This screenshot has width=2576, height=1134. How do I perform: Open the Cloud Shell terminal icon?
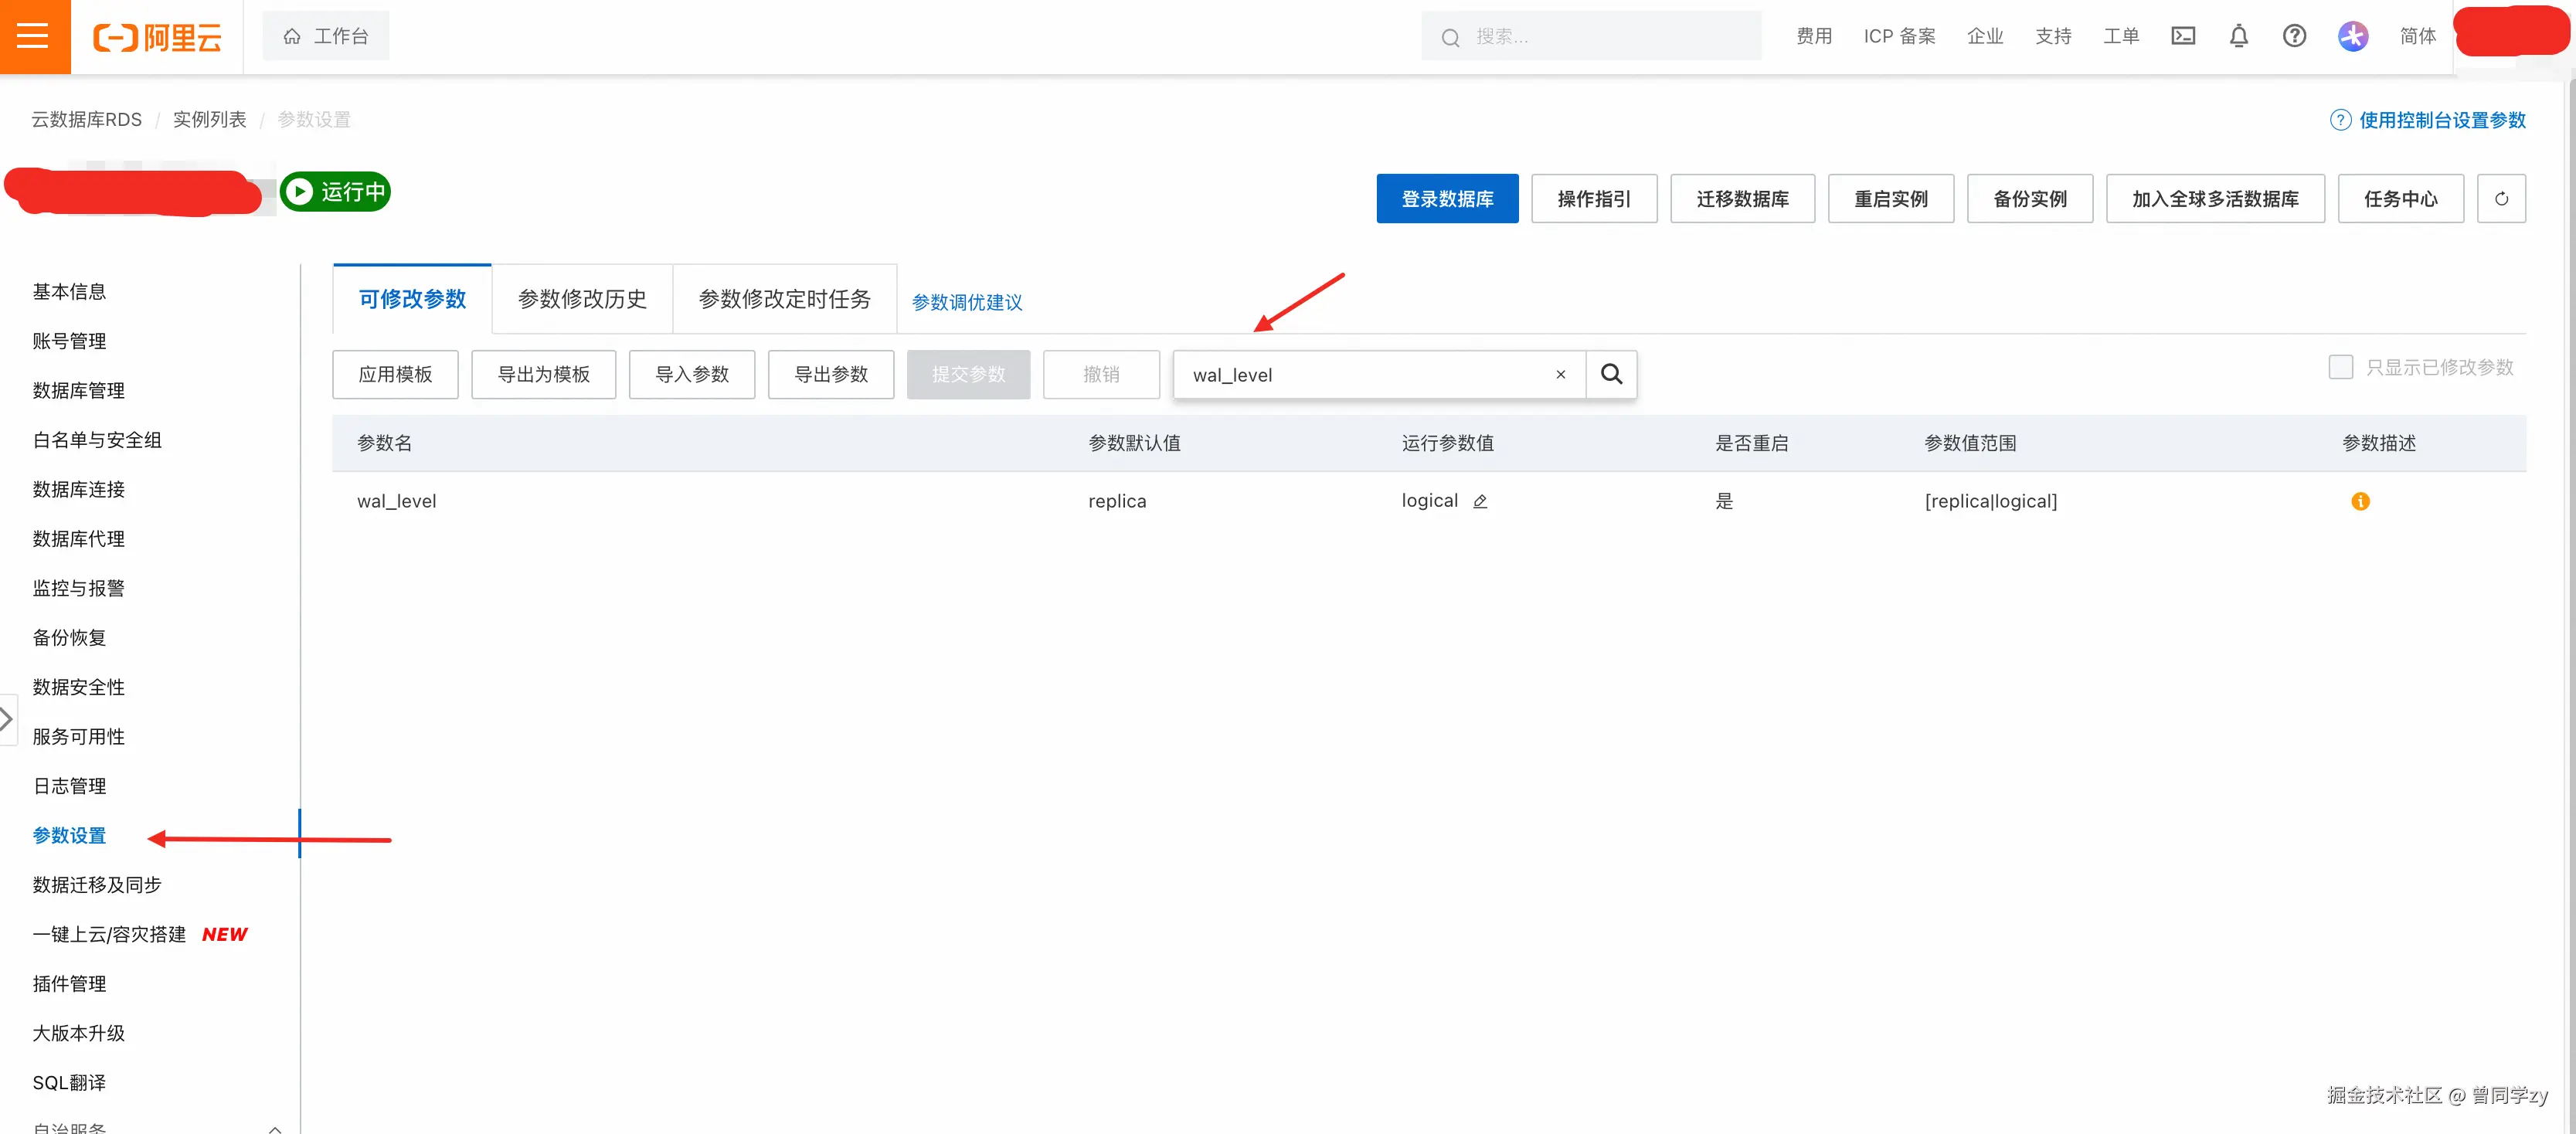(x=2183, y=36)
